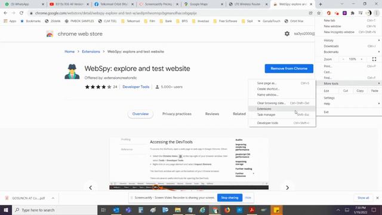Click the share page icon in address bar

(x=310, y=13)
